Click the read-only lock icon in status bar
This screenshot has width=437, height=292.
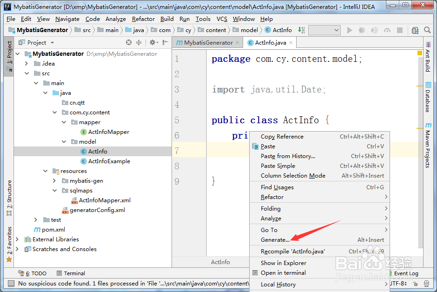(416, 284)
